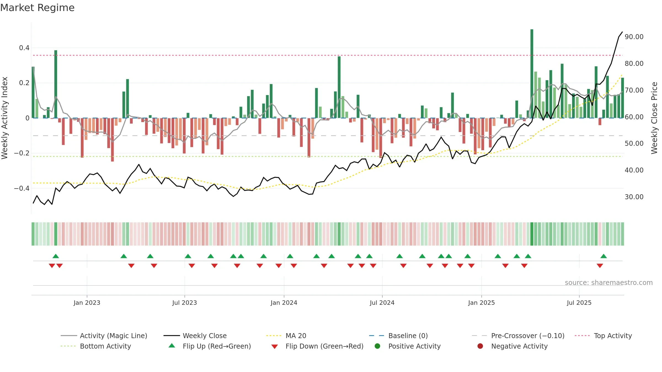Screen dimensions: 662x372
Task: Click the Jan 2025 x-axis label
Action: click(481, 303)
